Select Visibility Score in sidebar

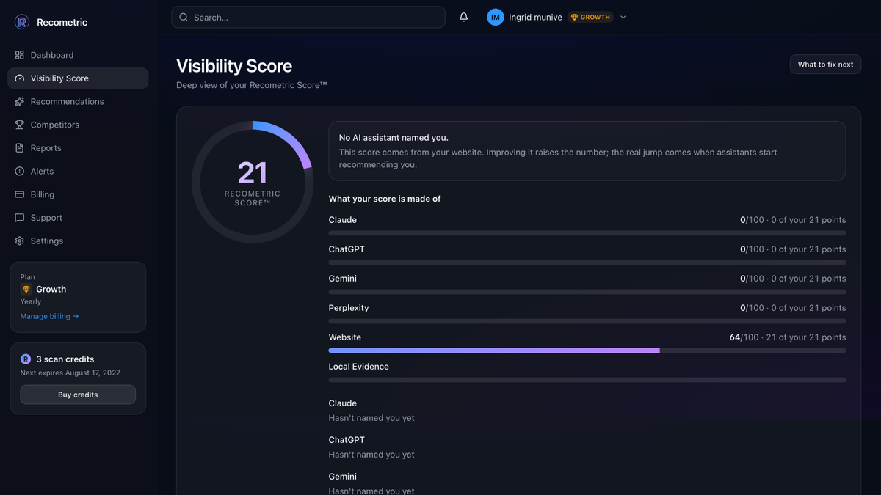click(x=78, y=78)
